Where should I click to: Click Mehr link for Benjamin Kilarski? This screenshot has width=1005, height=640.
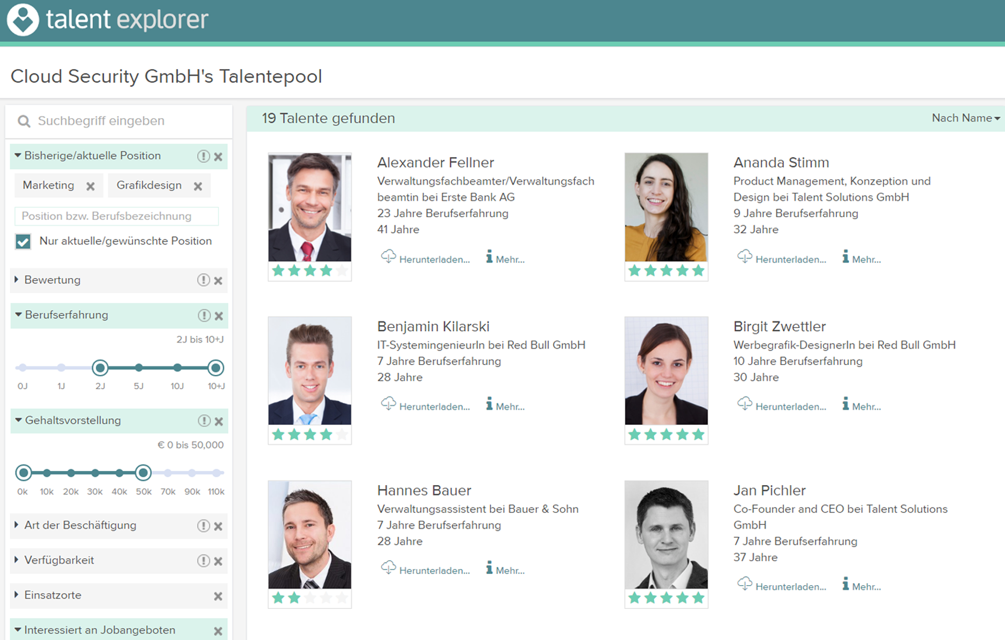coord(510,407)
